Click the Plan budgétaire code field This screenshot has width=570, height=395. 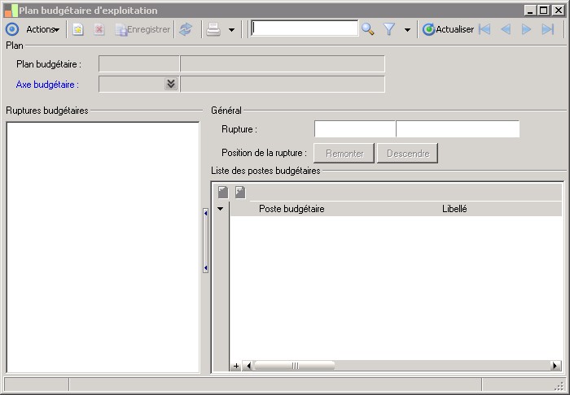[x=139, y=64]
